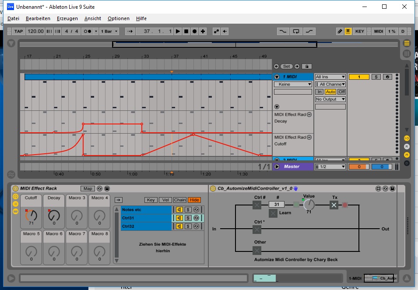Click the Arrangement Record button
This screenshot has height=290, width=418.
point(194,32)
